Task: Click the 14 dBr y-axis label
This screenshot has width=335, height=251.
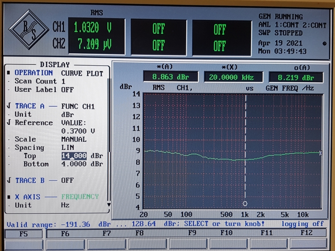Action: (136, 94)
